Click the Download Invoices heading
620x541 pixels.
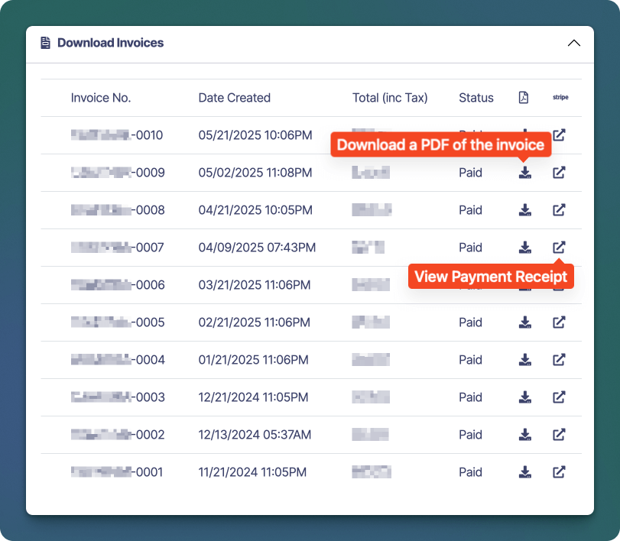110,43
